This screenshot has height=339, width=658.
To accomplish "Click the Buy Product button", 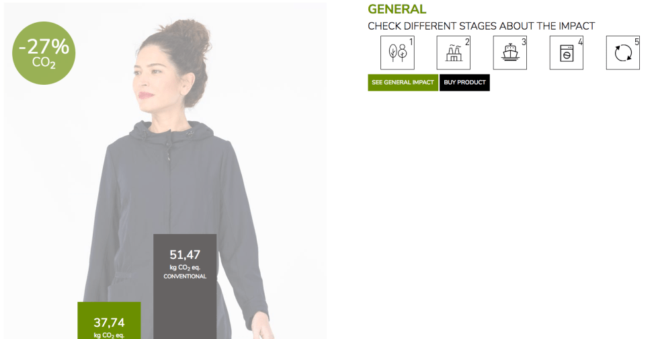I will click(x=464, y=82).
